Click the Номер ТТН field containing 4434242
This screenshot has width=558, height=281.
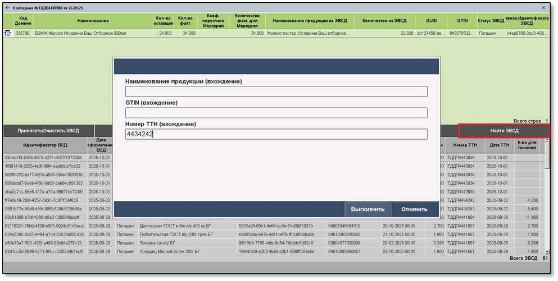276,134
